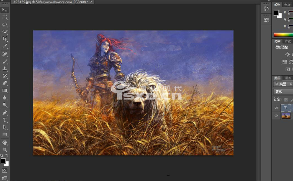Open layer filter type (类型) dropdown
293x181 pixels.
(283, 84)
